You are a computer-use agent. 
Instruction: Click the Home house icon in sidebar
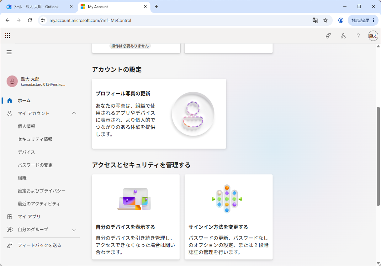point(10,100)
